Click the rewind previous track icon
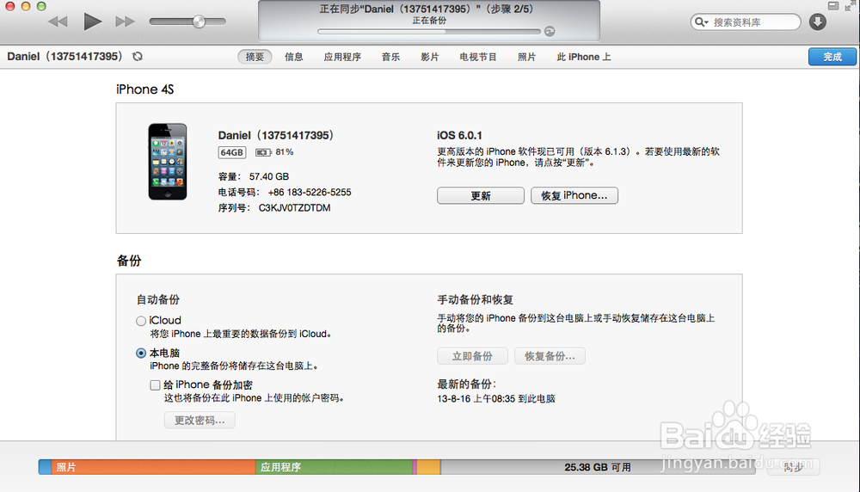 click(58, 22)
